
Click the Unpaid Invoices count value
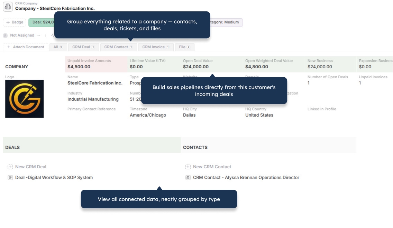pos(360,83)
